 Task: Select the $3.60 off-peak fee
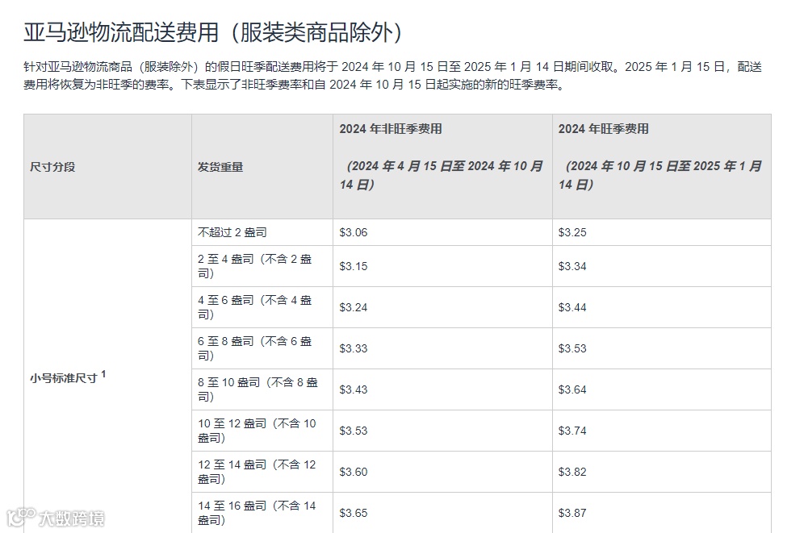click(354, 472)
